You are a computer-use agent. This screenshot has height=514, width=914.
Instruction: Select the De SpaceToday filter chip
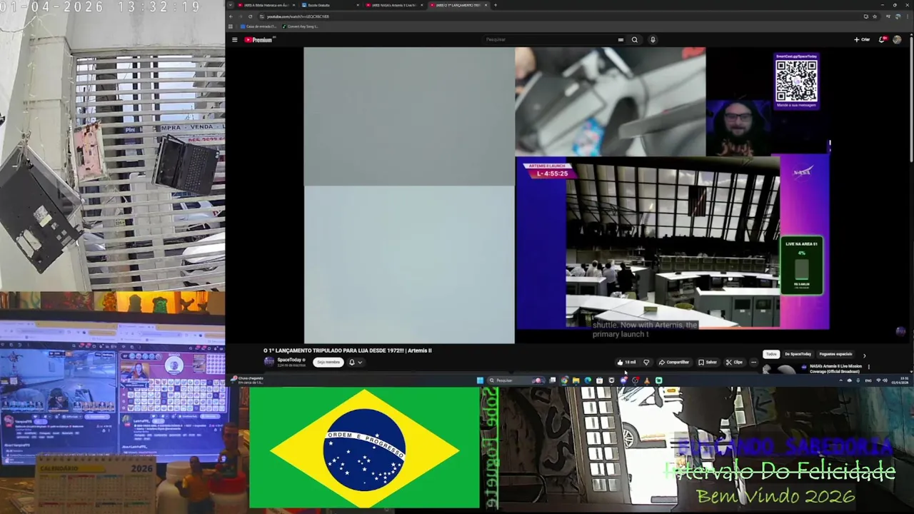click(798, 354)
